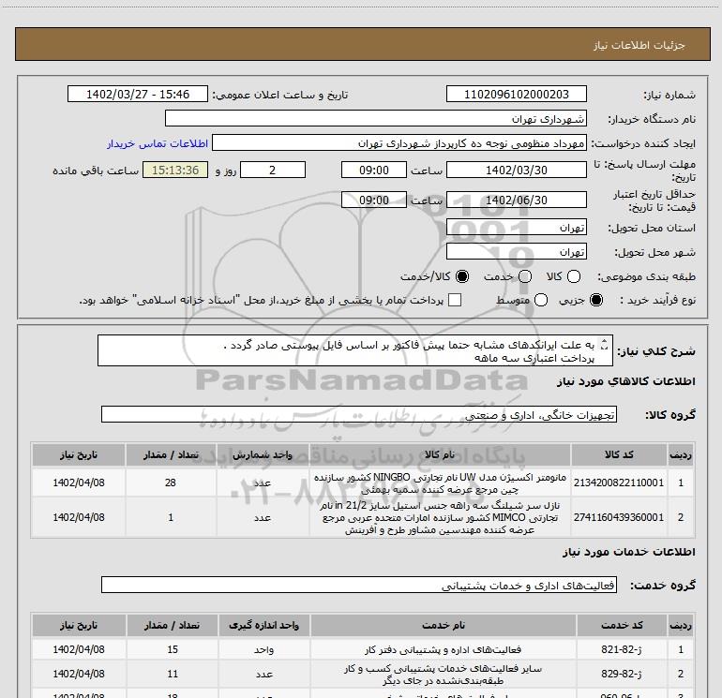The width and height of the screenshot is (722, 698).
Task: Click the need number field 1102096102000203
Action: (516, 94)
